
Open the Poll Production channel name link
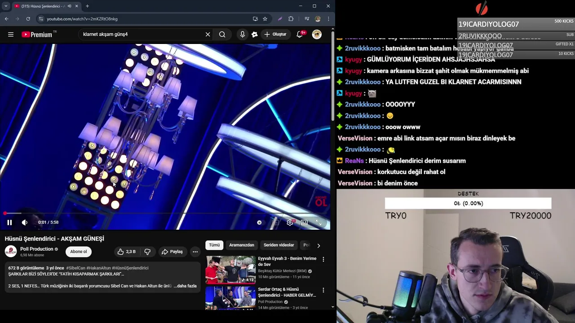pos(37,249)
